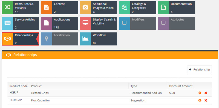Toggle the Attributes square box tile
The height and width of the screenshot is (108, 219).
pos(176,23)
